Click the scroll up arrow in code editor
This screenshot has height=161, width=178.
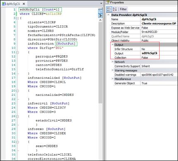tap(100, 20)
